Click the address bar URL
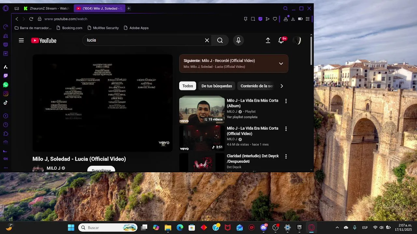 [x=66, y=19]
